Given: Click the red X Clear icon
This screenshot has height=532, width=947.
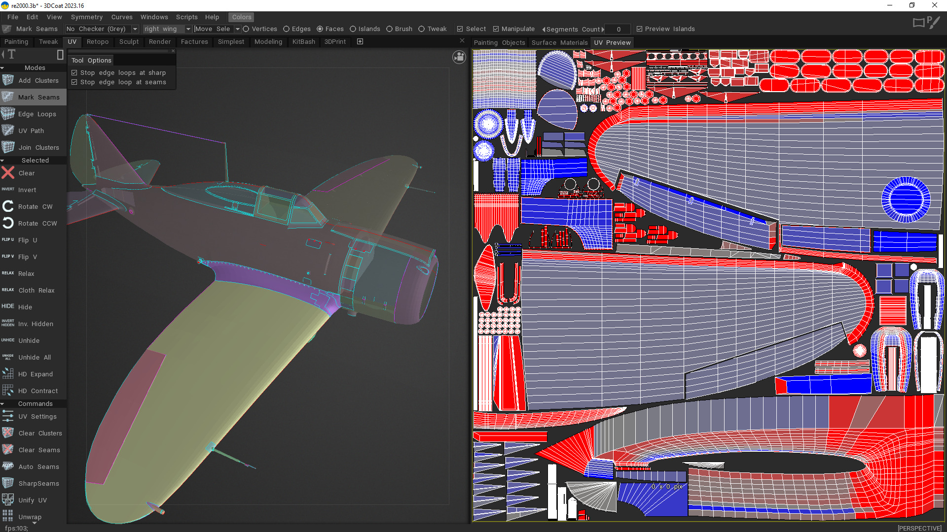Looking at the screenshot, I should coord(8,173).
